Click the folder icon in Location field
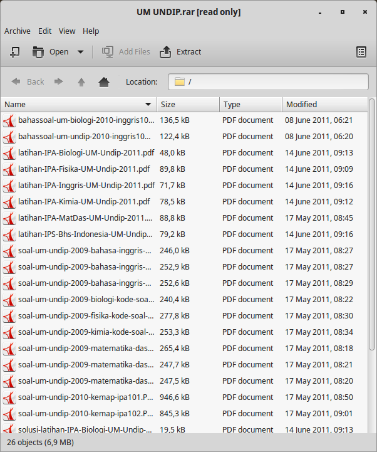 click(x=180, y=82)
